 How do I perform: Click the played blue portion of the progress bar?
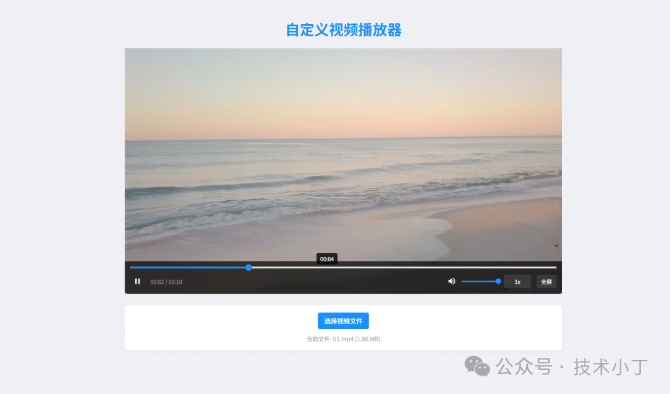(186, 268)
